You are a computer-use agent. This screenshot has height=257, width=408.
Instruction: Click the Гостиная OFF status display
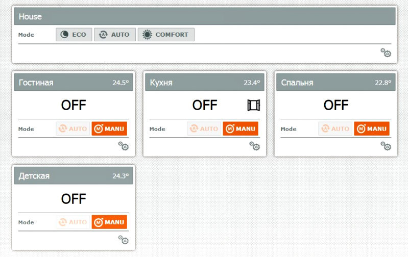coord(74,105)
